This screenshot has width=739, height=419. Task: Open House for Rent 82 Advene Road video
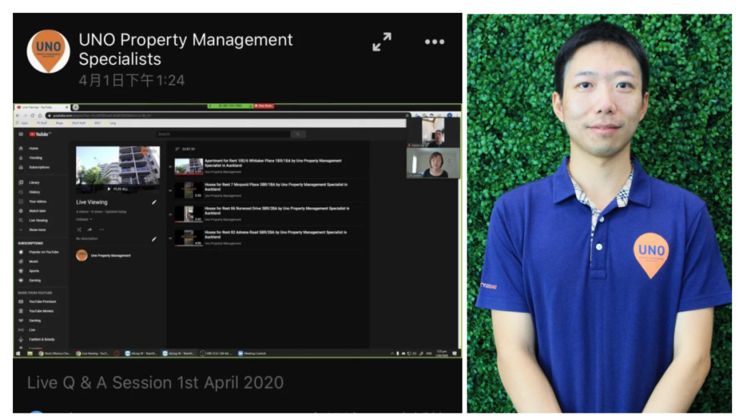click(x=276, y=234)
